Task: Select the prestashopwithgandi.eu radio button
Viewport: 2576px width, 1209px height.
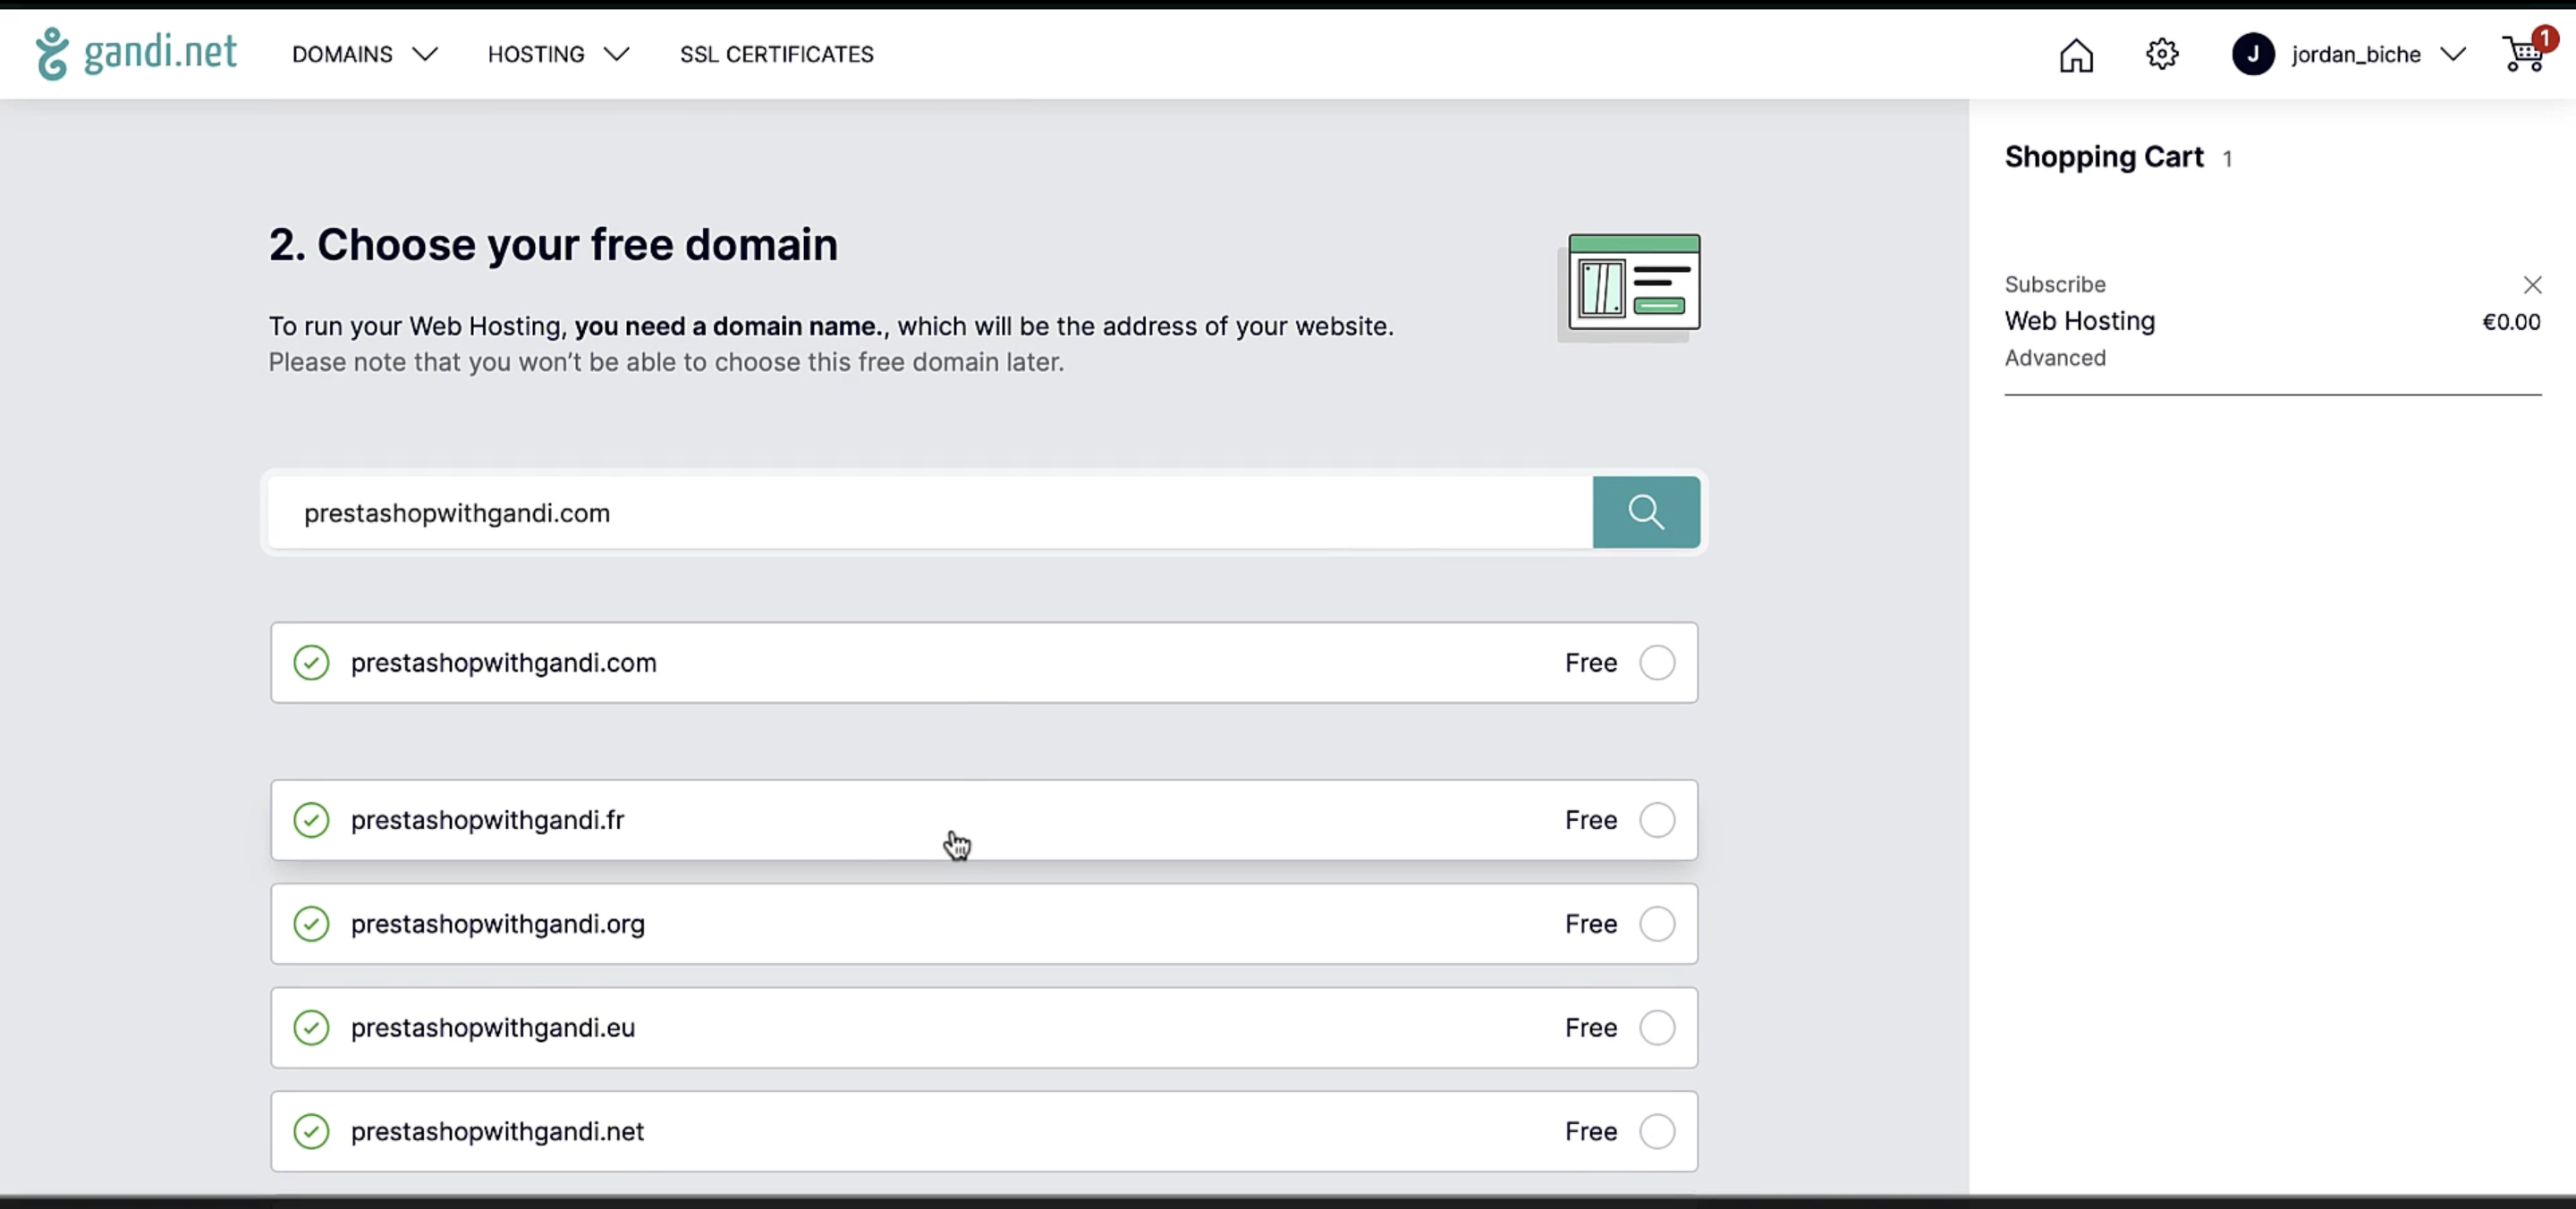Action: pos(1657,1028)
